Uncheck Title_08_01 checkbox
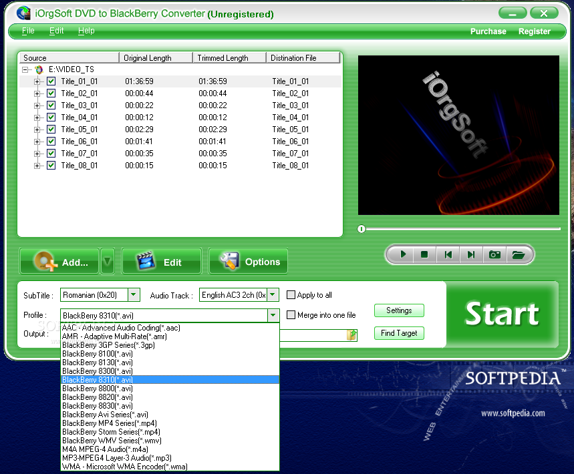 click(x=51, y=166)
